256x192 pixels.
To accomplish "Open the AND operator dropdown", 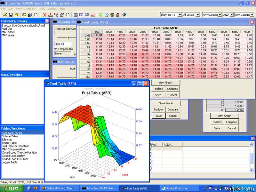I will pos(231,15).
